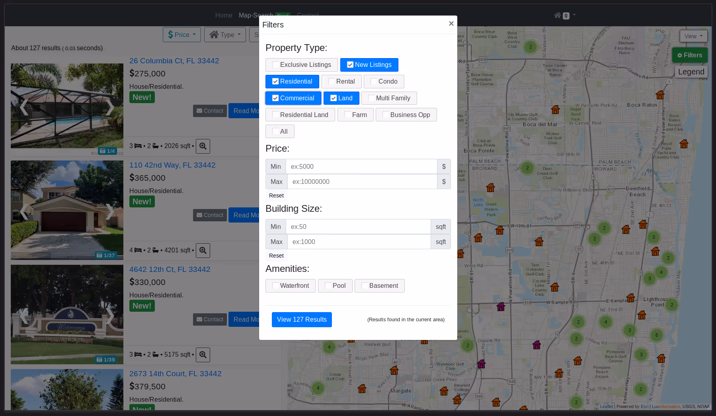Click the magnifier icon for 26 Columbia Ct listing
Image resolution: width=716 pixels, height=416 pixels.
(x=203, y=146)
